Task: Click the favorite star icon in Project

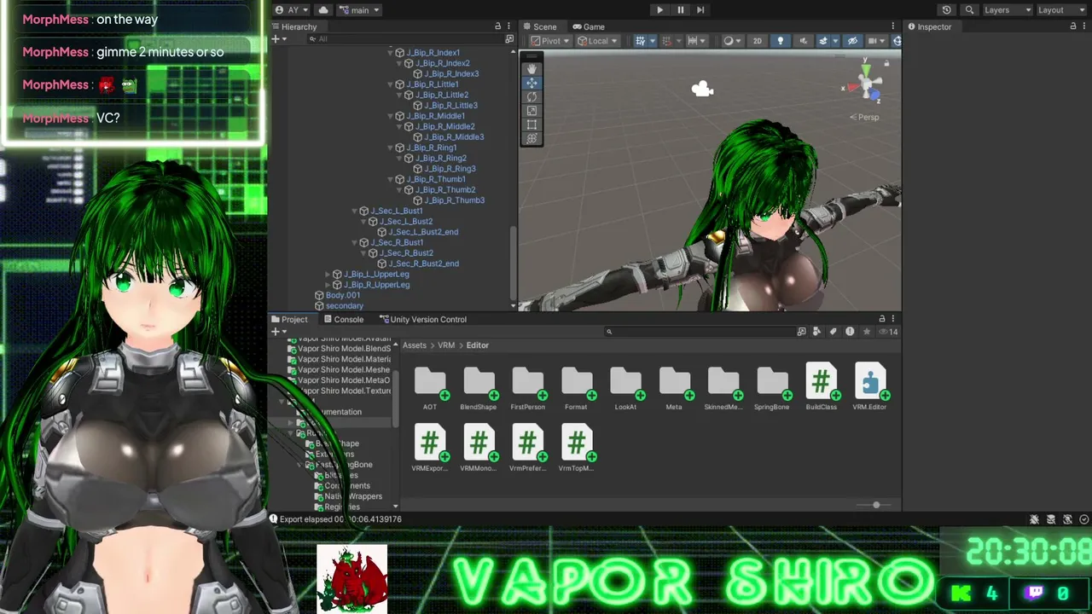Action: (867, 332)
